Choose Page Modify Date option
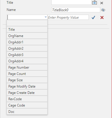Image resolution: width=112 pixels, height=118 pixels. pos(27,86)
